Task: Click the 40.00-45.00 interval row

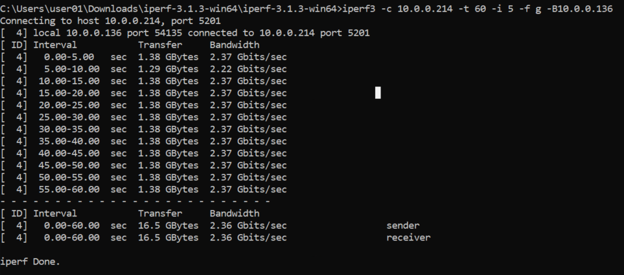Action: (143, 153)
